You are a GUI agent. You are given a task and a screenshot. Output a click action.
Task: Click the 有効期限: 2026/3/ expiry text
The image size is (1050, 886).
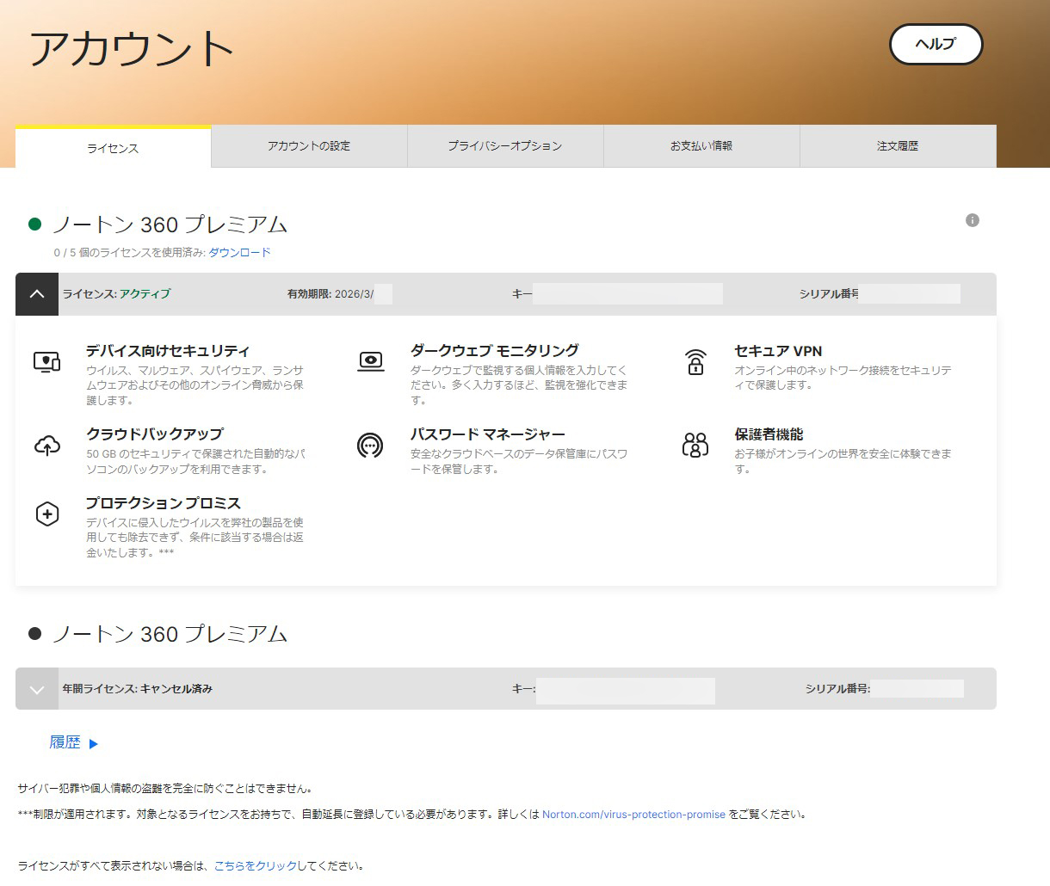tap(330, 294)
